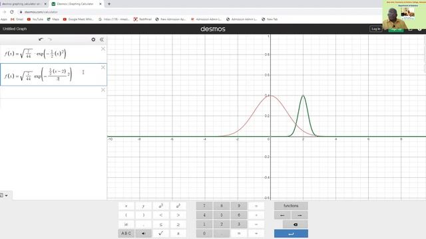Screen dimensions: 426x239
Task: Tap the less-than-or-equal key
Action: tap(161, 224)
